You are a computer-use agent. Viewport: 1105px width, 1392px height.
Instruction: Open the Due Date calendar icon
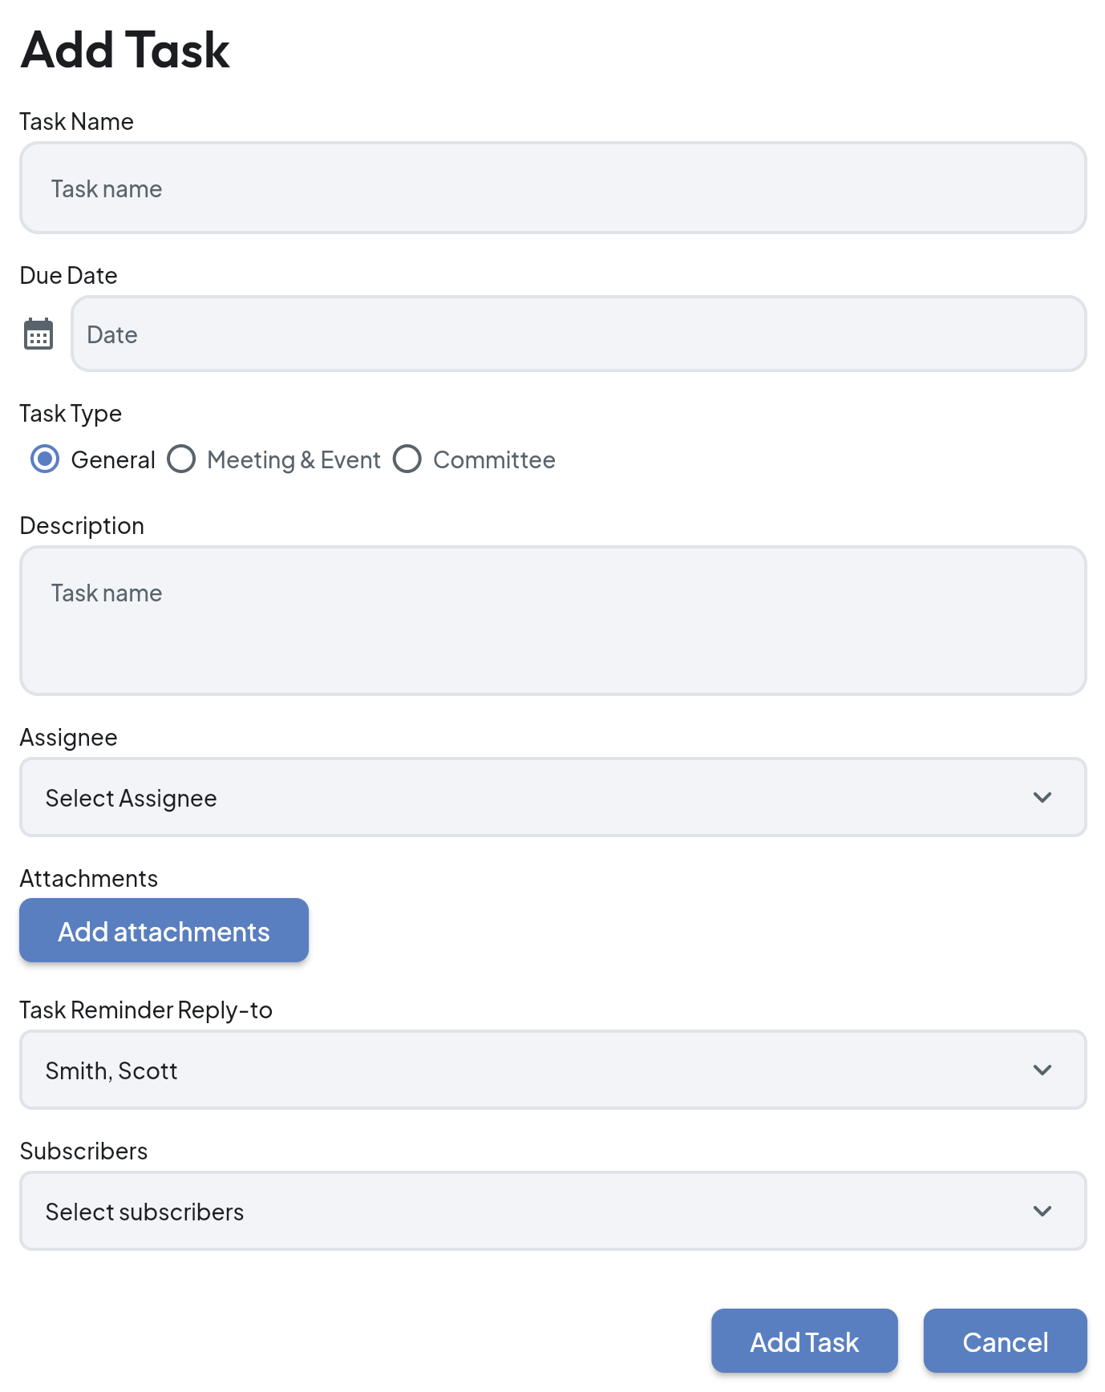coord(38,334)
